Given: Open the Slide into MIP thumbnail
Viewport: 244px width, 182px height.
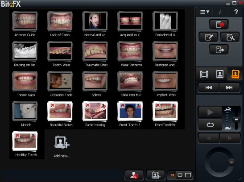Looking at the screenshot, I should pos(130,81).
